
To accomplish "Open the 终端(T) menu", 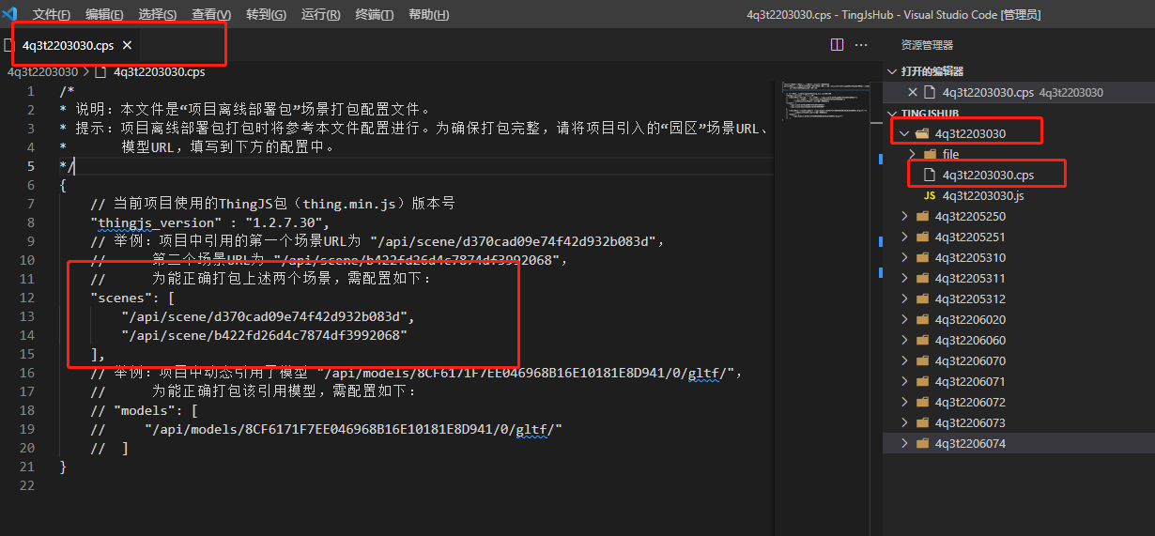I will click(x=375, y=14).
